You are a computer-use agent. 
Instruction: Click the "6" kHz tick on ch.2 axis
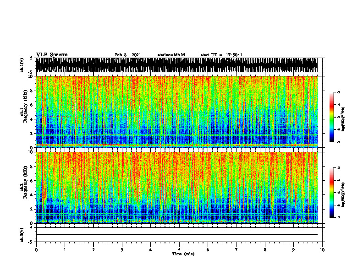click(32, 181)
